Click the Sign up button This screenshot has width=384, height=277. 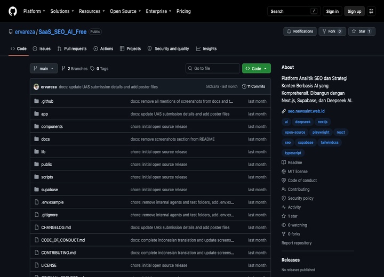pyautogui.click(x=354, y=11)
